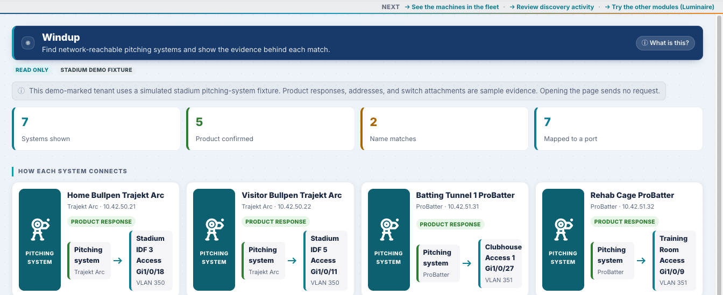The image size is (723, 295).
Task: Click the 'Stadium IDF 5 Access Gi1/0/11' switch box
Action: pyautogui.click(x=325, y=261)
